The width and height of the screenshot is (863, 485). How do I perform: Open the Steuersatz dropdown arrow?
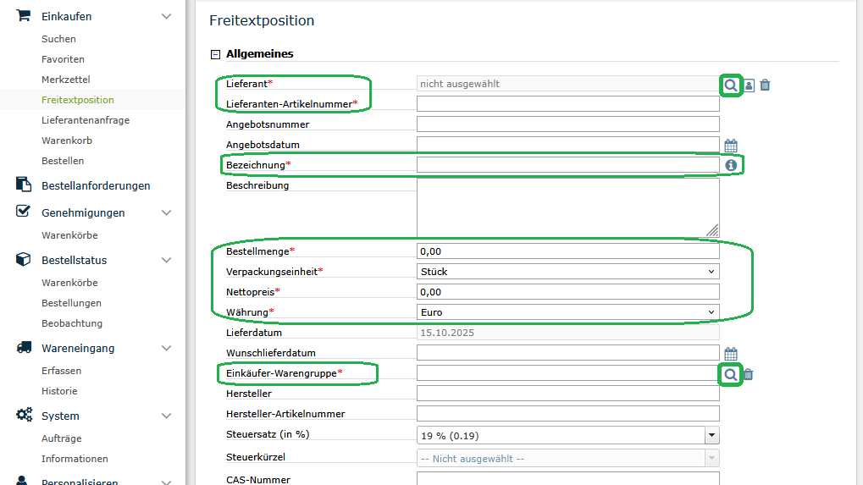(711, 435)
